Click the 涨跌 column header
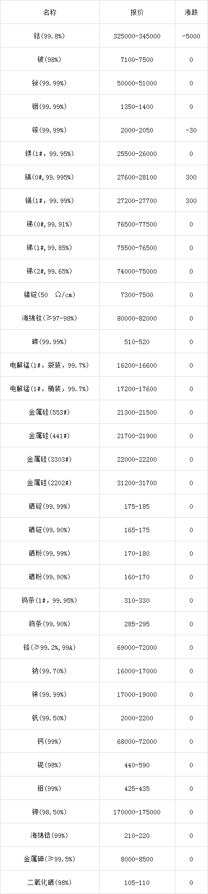The width and height of the screenshot is (208, 894). point(191,12)
